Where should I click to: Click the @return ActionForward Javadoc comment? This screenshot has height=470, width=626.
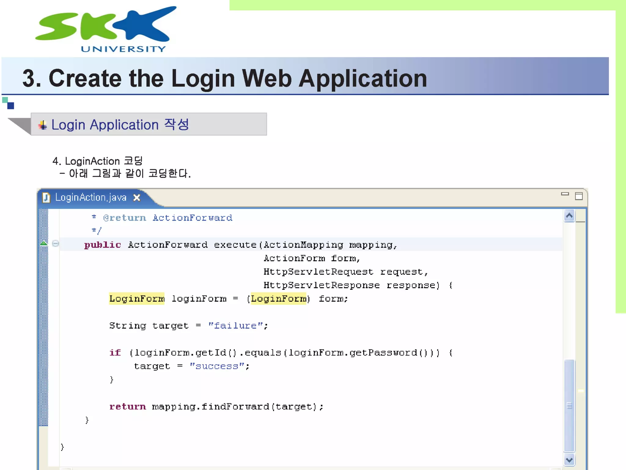click(x=168, y=218)
